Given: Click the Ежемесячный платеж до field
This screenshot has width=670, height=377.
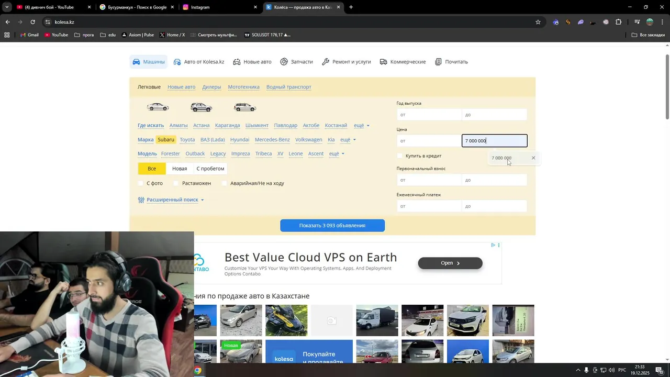Looking at the screenshot, I should click(495, 206).
